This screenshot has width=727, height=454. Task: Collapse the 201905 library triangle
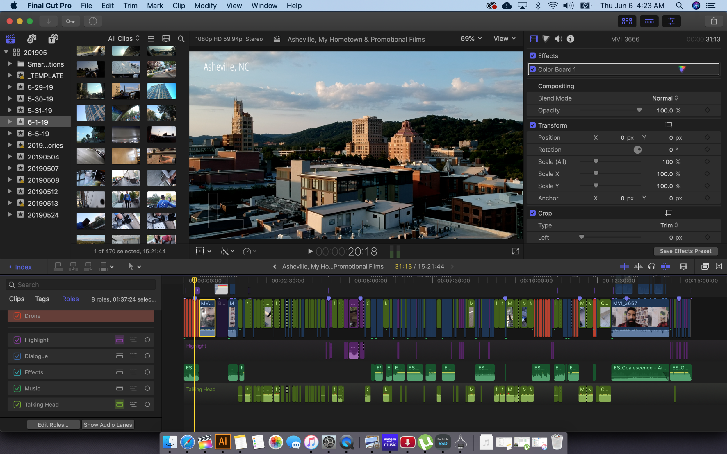tap(6, 52)
